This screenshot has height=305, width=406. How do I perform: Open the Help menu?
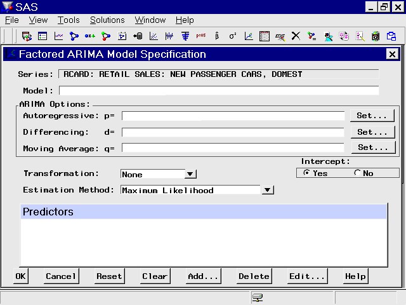point(185,20)
